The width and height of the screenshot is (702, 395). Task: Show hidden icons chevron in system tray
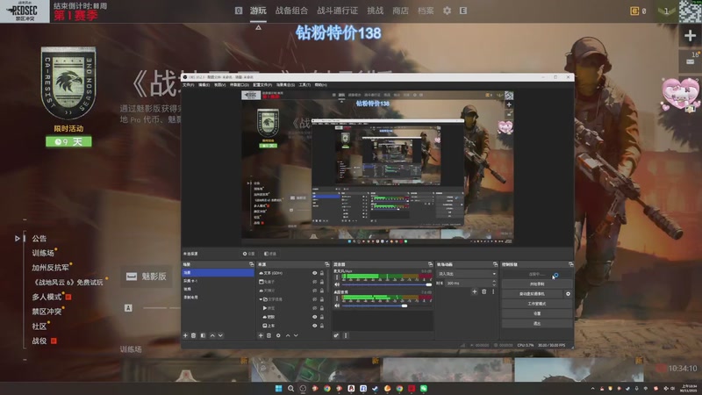pyautogui.click(x=593, y=388)
